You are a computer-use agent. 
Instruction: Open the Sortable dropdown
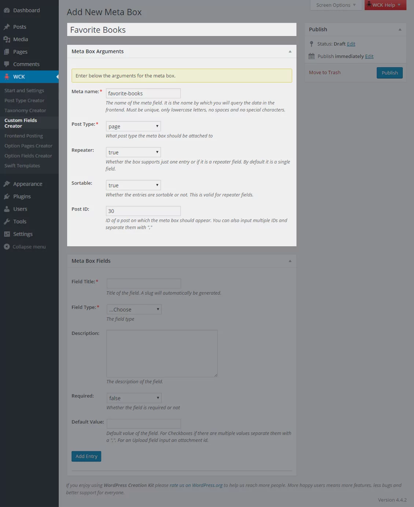coord(133,185)
